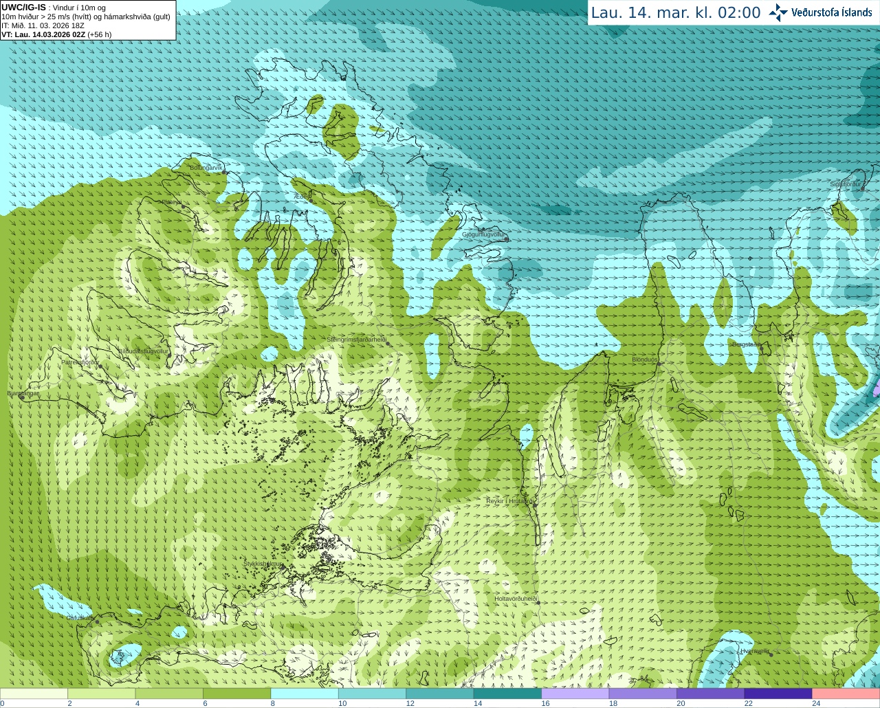Click the Stykkishólmur station label
880x708 pixels.
point(263,564)
